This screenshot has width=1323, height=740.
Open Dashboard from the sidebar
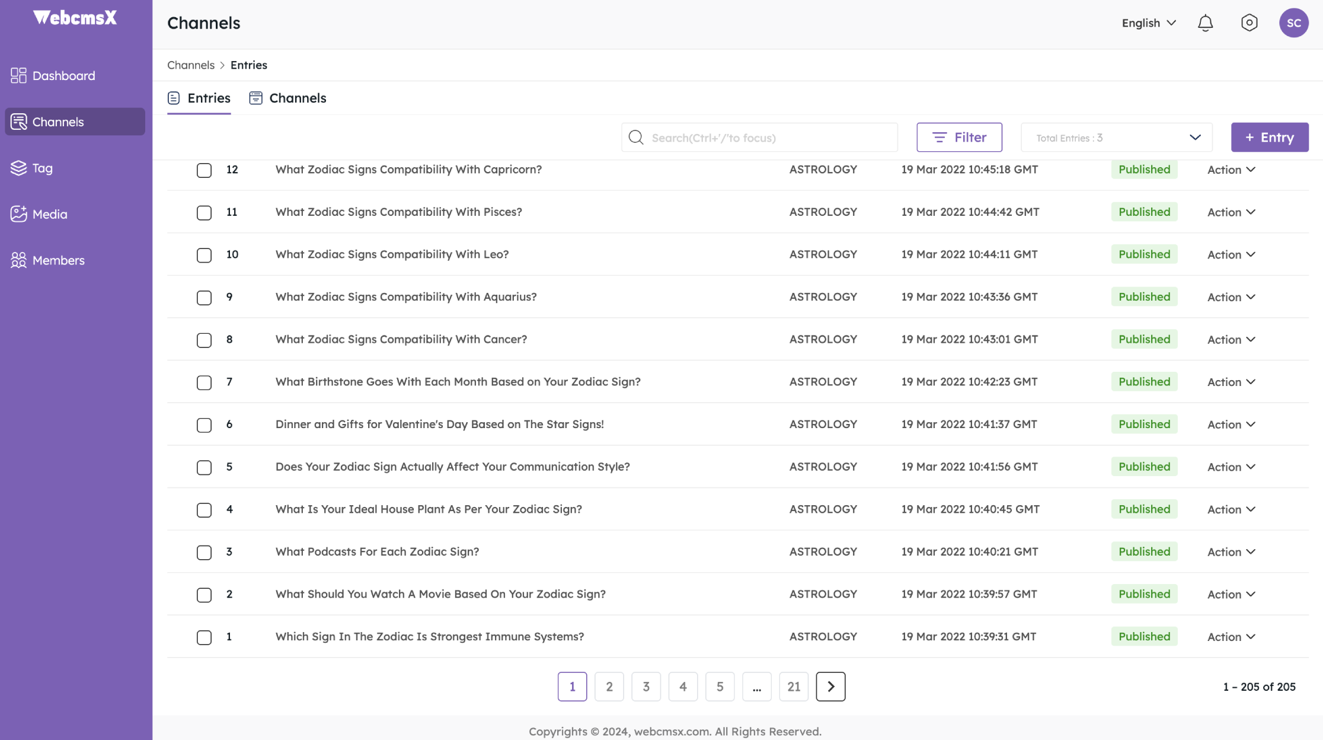[x=63, y=76]
